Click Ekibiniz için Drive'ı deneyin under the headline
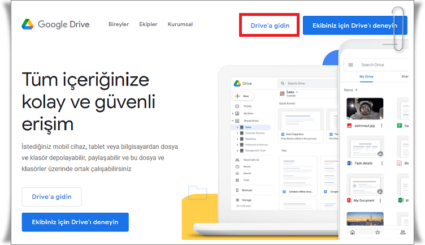The image size is (425, 245). click(75, 222)
